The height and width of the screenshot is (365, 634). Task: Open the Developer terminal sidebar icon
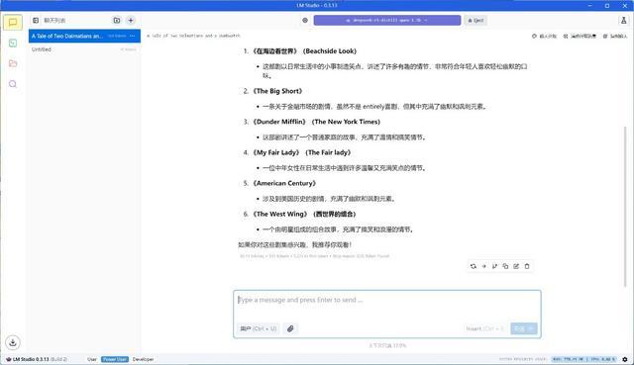pos(13,43)
